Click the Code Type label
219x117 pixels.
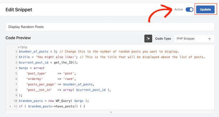click(163, 39)
